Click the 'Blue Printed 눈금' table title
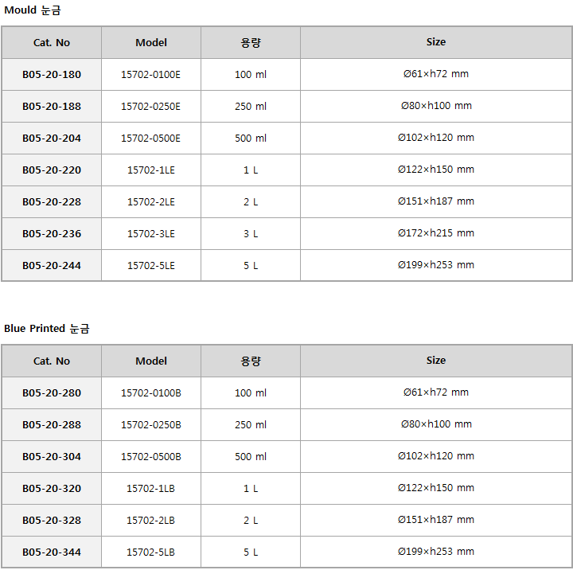Screen dimensions: 573x570 click(x=46, y=328)
